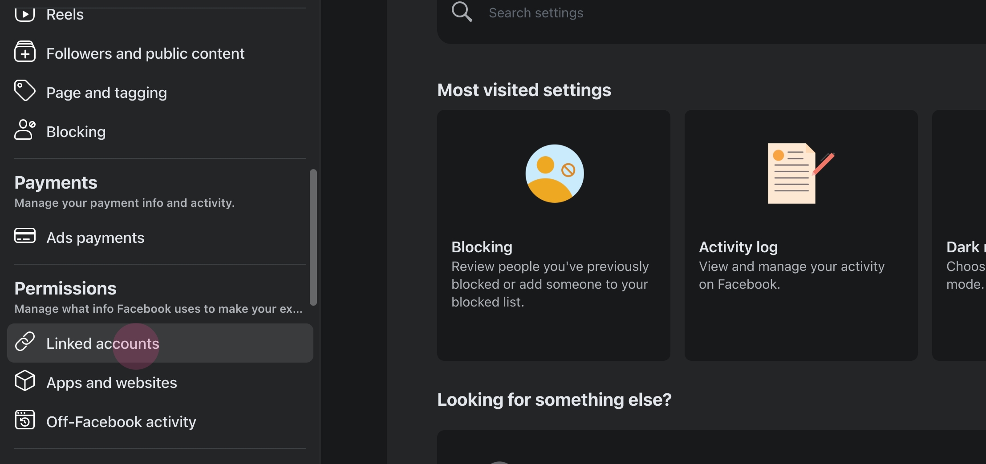Click the Apps and websites cube icon
The height and width of the screenshot is (464, 986).
tap(24, 381)
